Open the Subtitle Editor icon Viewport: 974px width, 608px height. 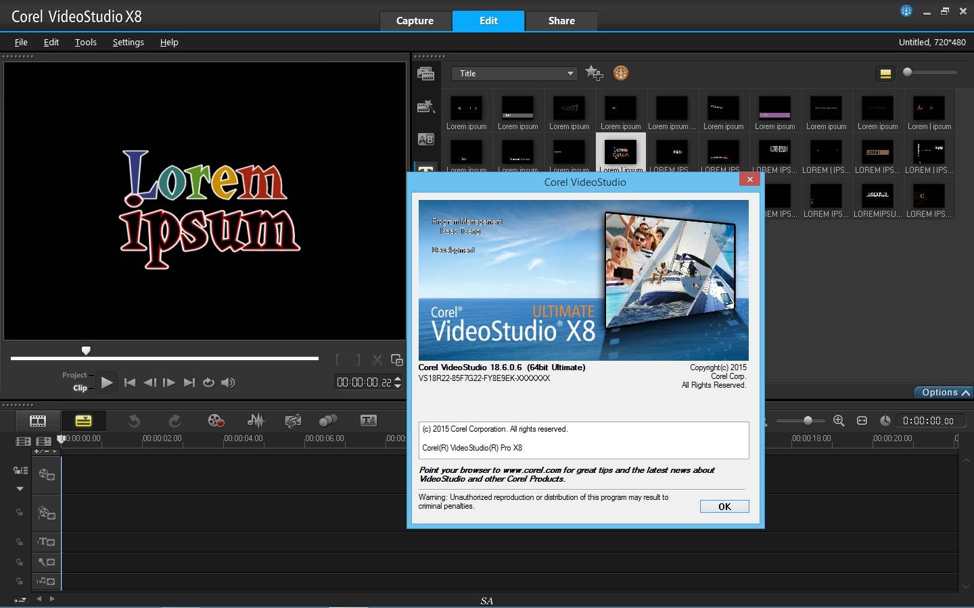tap(369, 420)
